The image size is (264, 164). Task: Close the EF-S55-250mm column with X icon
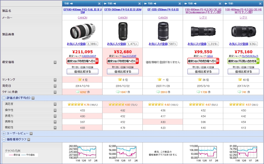180,4
